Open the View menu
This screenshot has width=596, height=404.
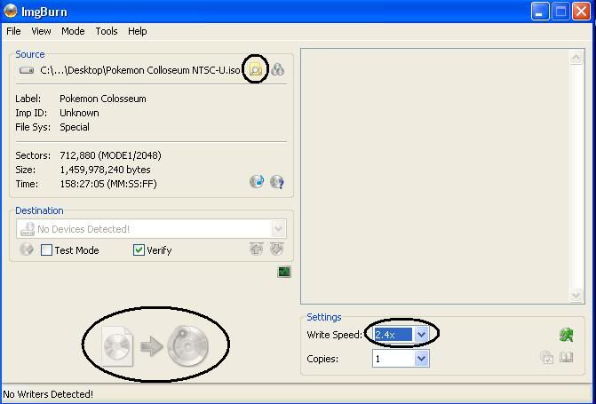[x=41, y=31]
